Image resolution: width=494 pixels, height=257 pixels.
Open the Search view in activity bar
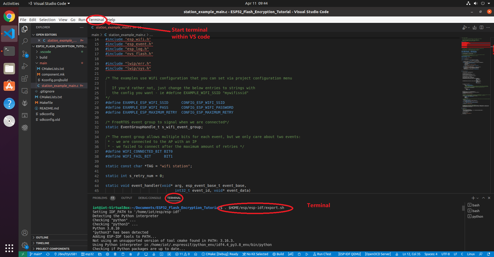point(25,41)
